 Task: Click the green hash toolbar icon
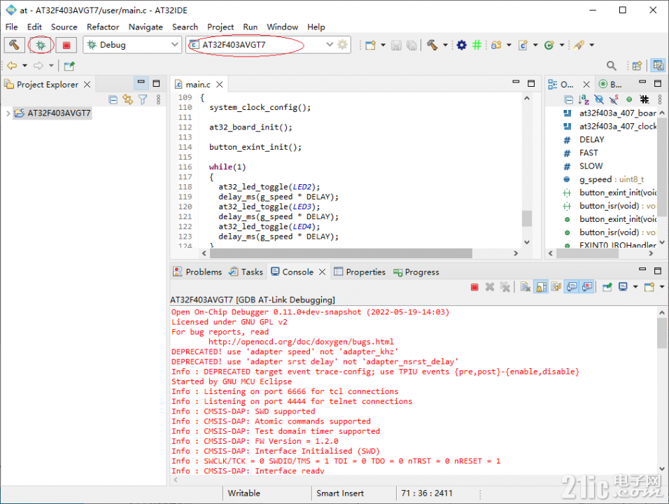point(477,45)
